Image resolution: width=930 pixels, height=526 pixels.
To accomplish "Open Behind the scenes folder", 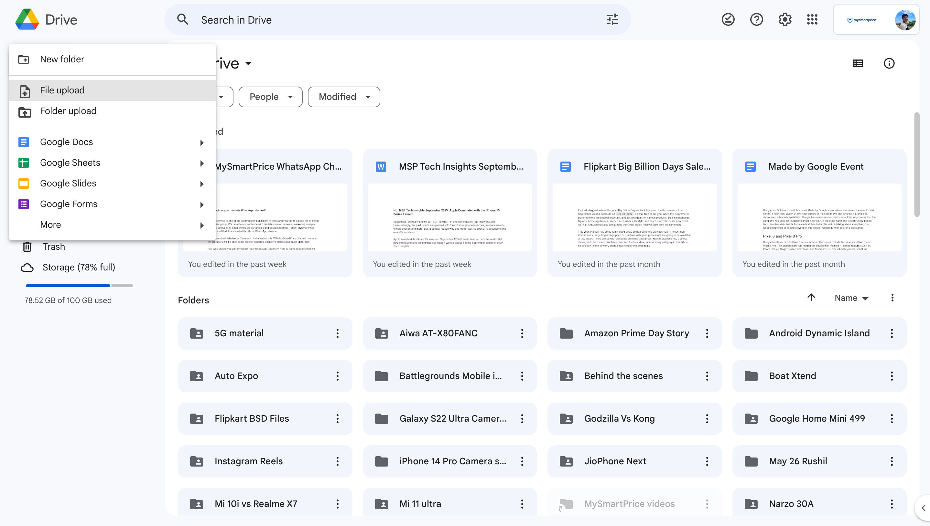I will tap(634, 376).
